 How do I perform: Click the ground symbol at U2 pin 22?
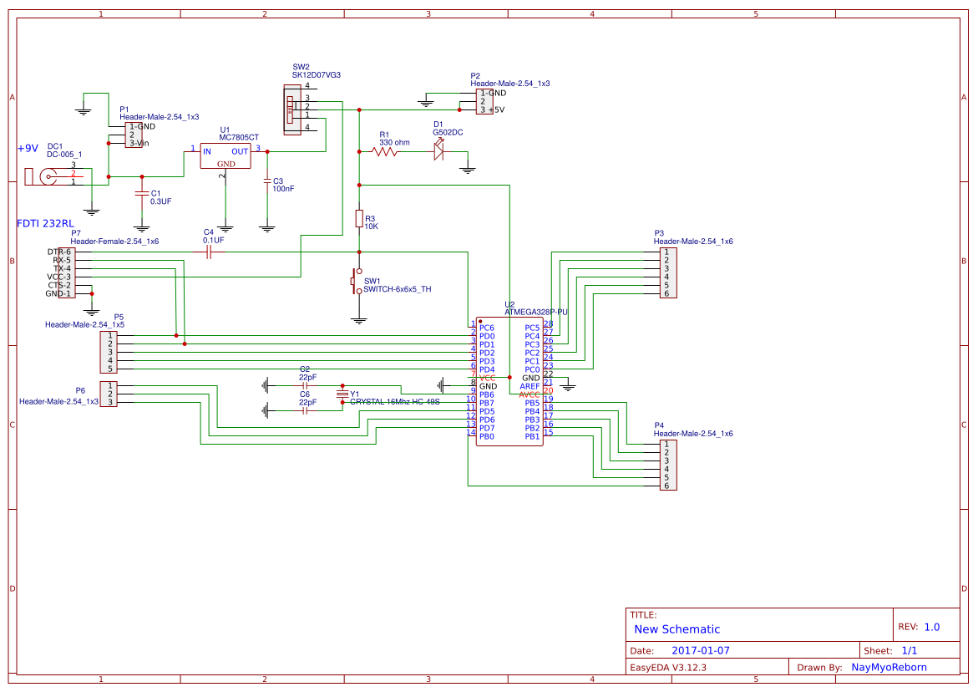[568, 386]
